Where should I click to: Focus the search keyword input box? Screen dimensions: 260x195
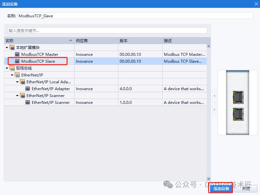coord(108,30)
